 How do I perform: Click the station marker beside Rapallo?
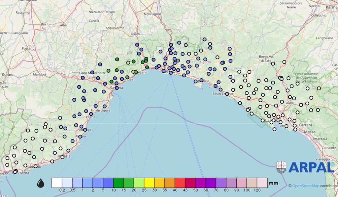tap(201, 80)
